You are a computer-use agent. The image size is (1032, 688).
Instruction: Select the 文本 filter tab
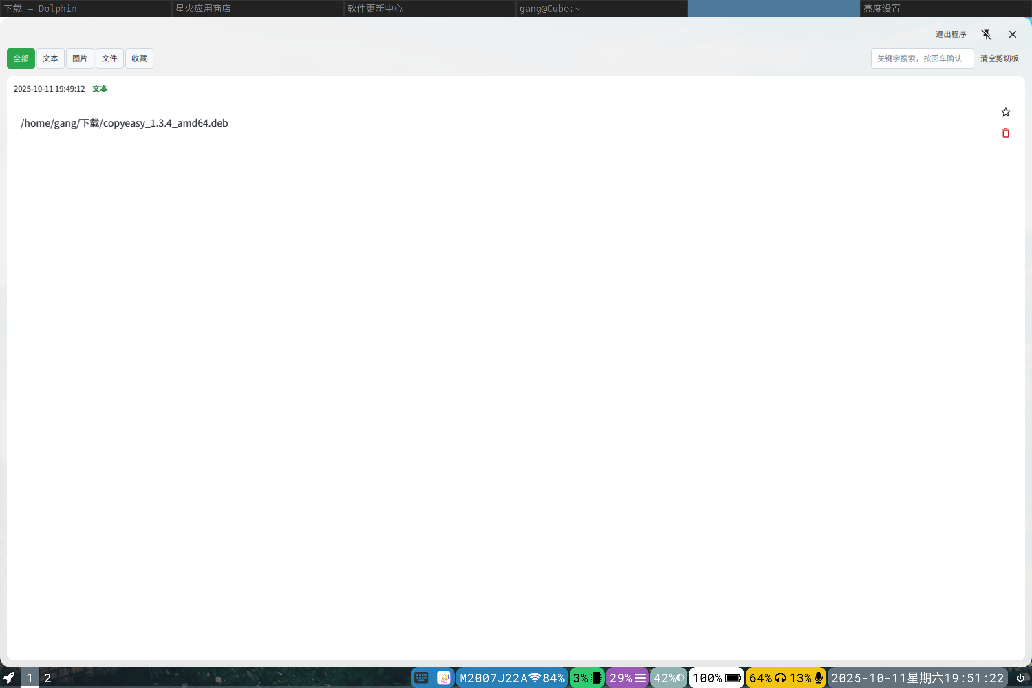(x=51, y=58)
